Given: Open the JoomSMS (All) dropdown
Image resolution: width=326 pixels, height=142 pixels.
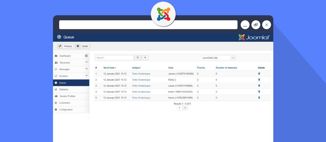Looking at the screenshot, I should click(x=218, y=58).
